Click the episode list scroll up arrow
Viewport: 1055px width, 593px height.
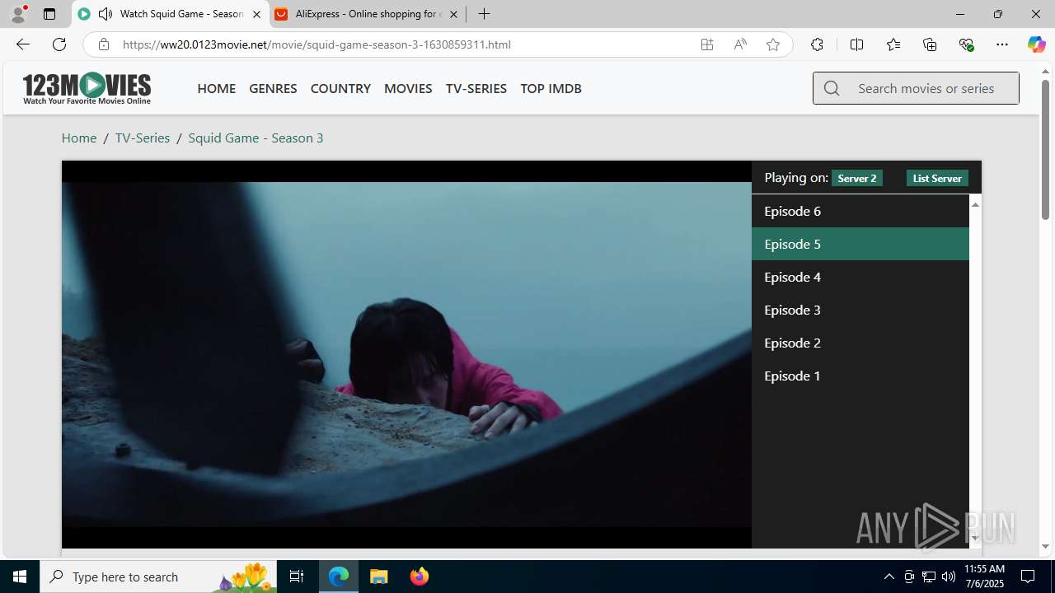(x=975, y=203)
